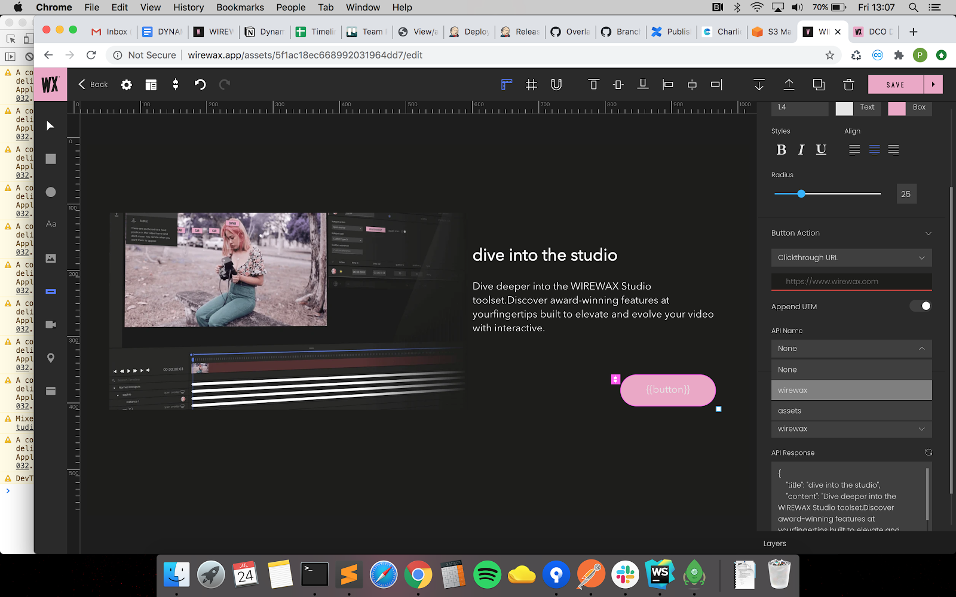Toggle bold text style
Image resolution: width=956 pixels, height=597 pixels.
[781, 150]
